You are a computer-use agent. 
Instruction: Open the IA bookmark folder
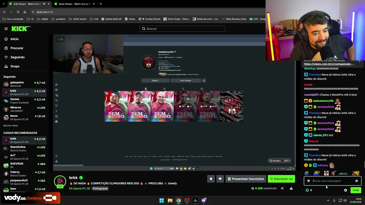click(x=30, y=19)
